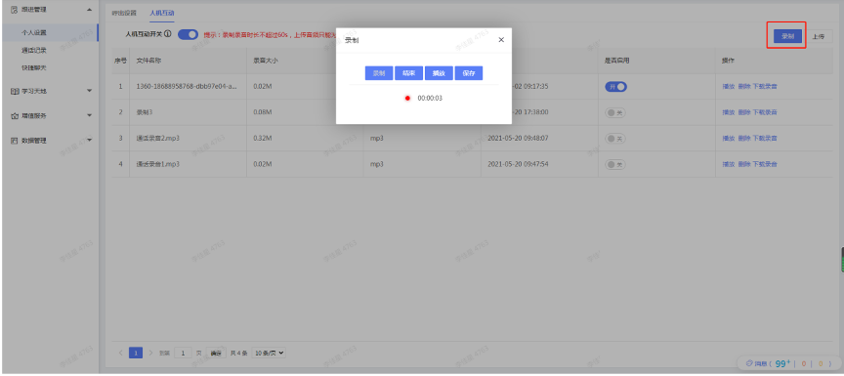Go to previous page arrow

click(x=120, y=353)
